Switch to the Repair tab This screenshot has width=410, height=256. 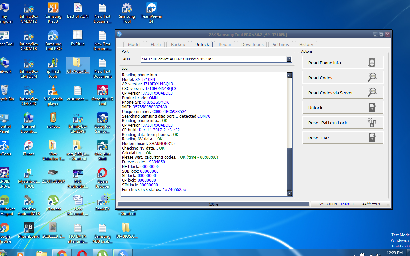point(225,44)
